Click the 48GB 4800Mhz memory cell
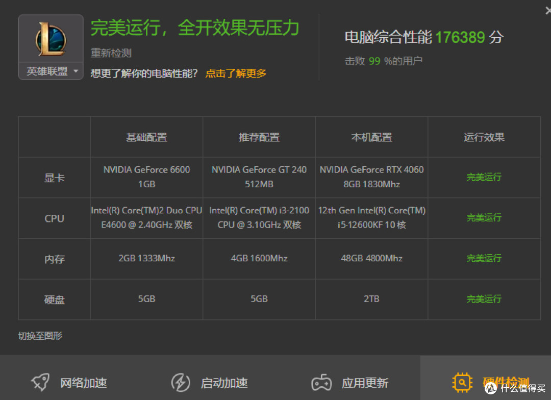 pyautogui.click(x=371, y=258)
